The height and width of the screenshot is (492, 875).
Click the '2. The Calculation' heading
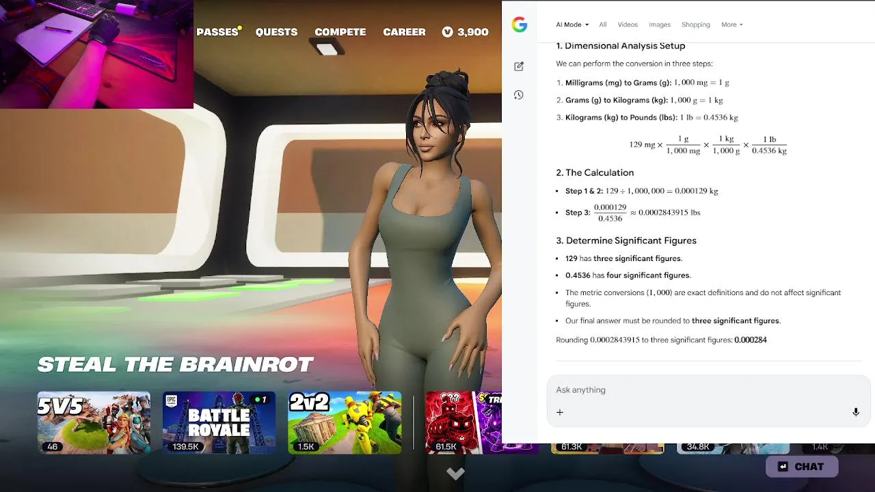point(595,173)
